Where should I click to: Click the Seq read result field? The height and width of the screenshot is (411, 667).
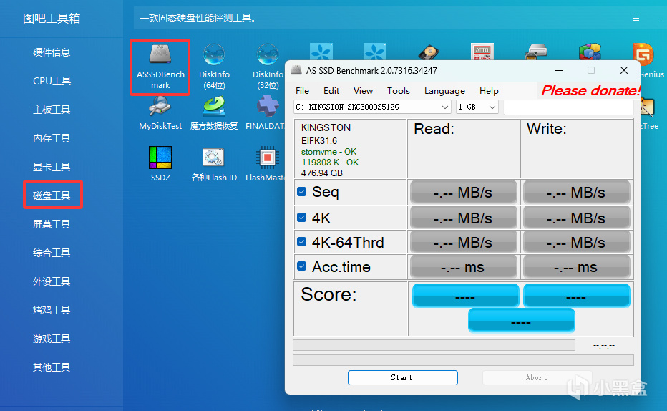463,193
